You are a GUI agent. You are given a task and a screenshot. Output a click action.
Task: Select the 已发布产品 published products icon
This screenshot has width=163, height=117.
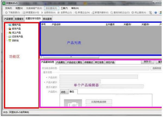[x=10, y=36]
